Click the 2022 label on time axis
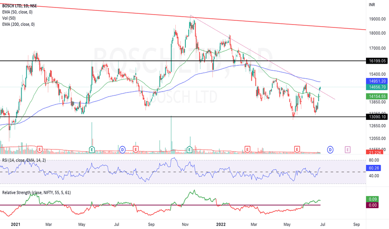389x229 pixels. [x=221, y=224]
